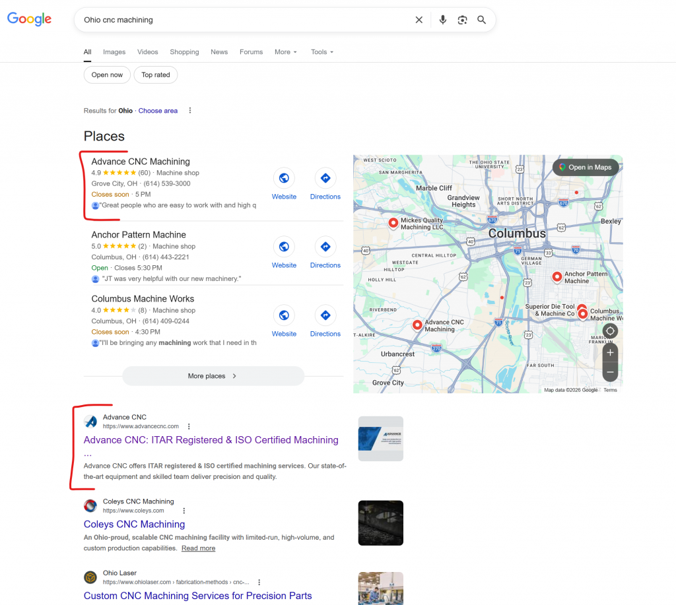The width and height of the screenshot is (676, 605).
Task: Get Directions to Anchor Pattern Machine
Action: [325, 247]
